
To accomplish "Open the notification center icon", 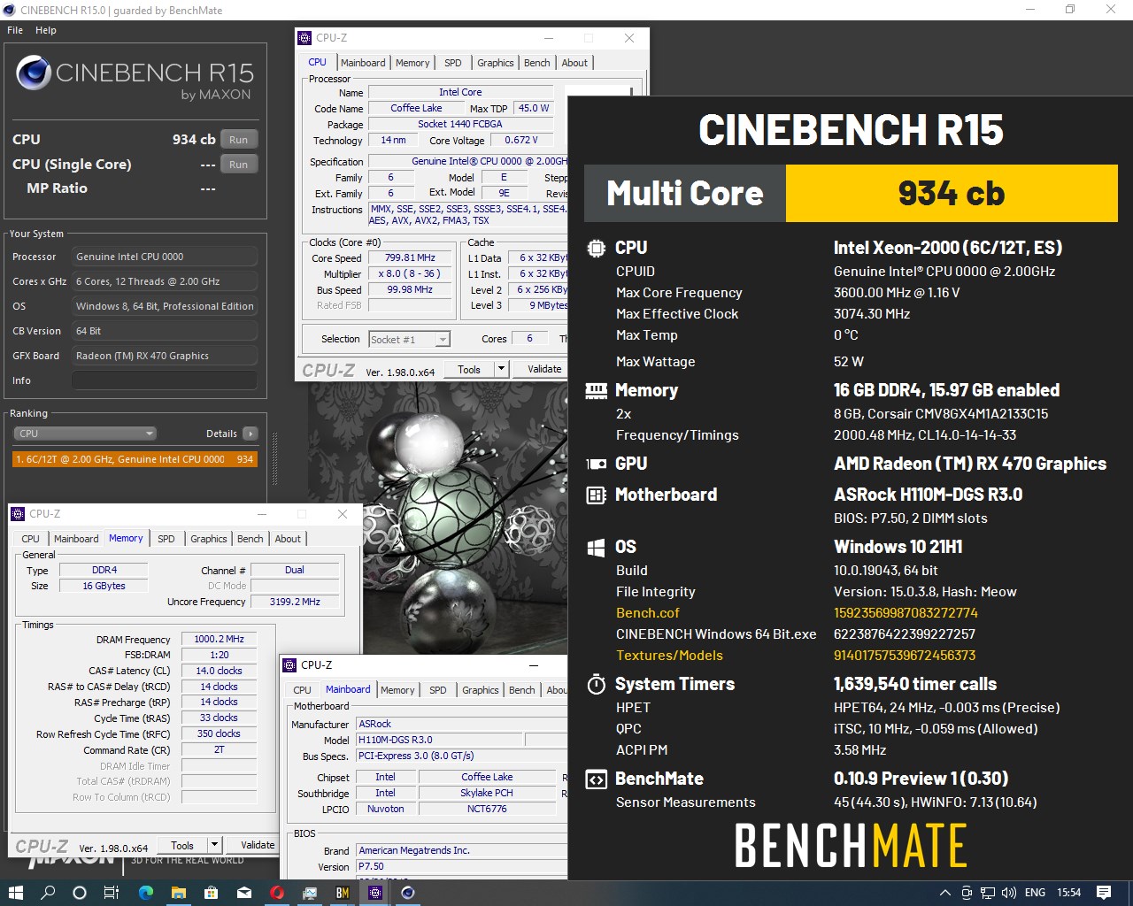I will coord(1104,893).
